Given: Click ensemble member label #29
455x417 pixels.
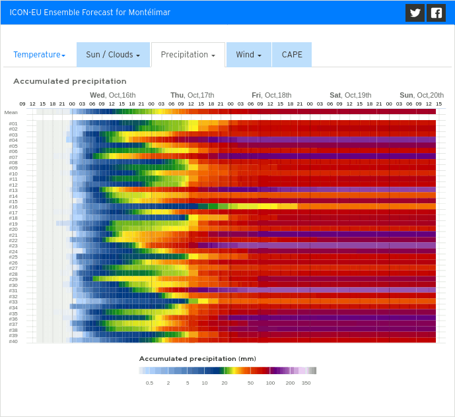Looking at the screenshot, I should point(13,280).
